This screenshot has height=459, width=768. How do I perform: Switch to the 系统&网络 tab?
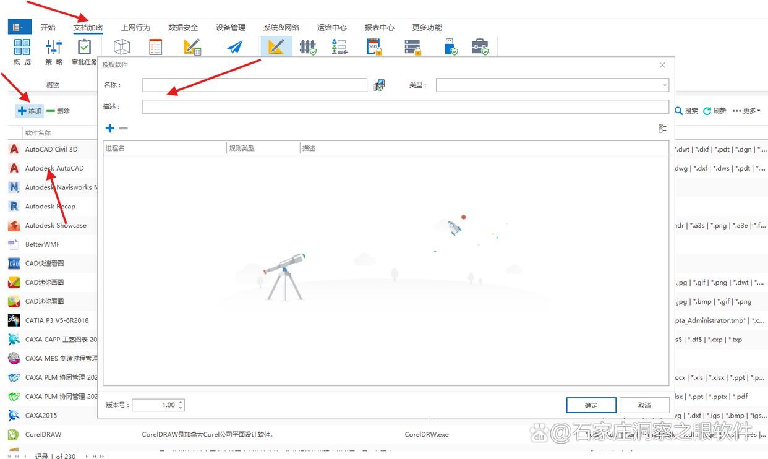(281, 27)
